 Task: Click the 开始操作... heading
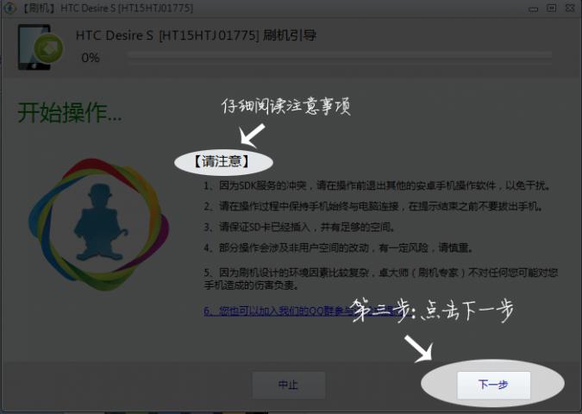[70, 112]
